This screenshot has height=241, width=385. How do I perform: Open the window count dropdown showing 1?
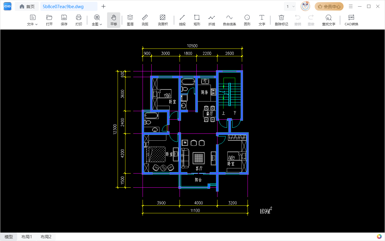tap(290, 6)
